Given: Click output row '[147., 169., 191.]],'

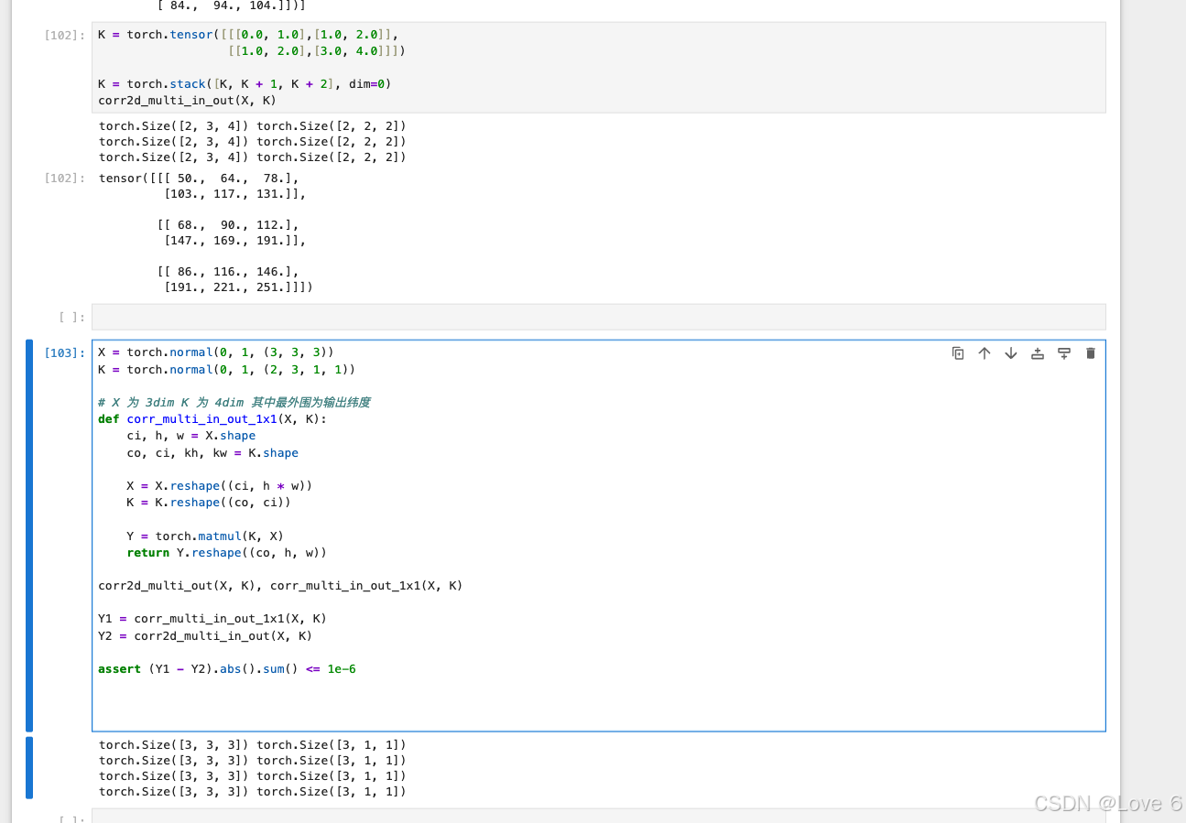Looking at the screenshot, I should [x=234, y=241].
